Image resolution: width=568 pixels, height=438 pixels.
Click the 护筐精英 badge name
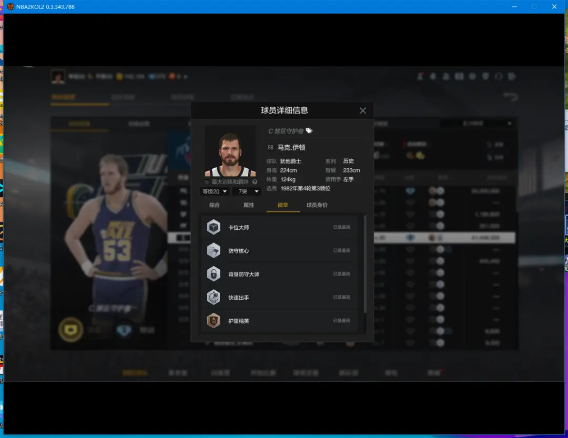coord(238,321)
